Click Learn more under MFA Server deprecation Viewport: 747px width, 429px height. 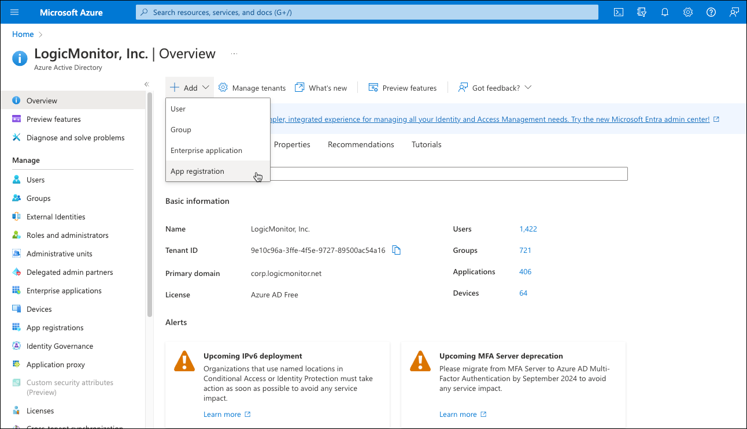coord(463,414)
